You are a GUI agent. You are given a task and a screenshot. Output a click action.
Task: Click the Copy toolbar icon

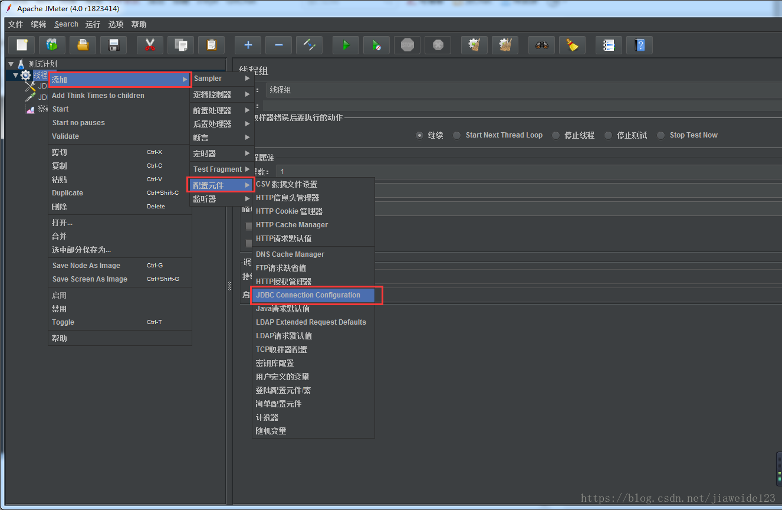180,45
